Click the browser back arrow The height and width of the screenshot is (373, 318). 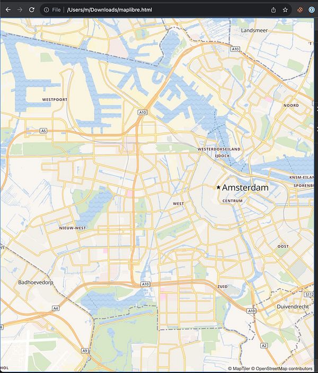pyautogui.click(x=8, y=10)
